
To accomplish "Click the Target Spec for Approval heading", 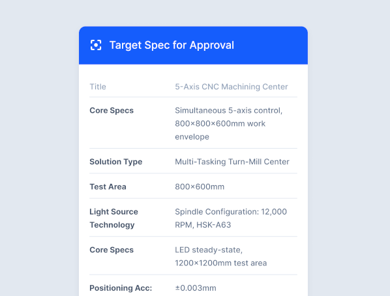I will pyautogui.click(x=172, y=45).
